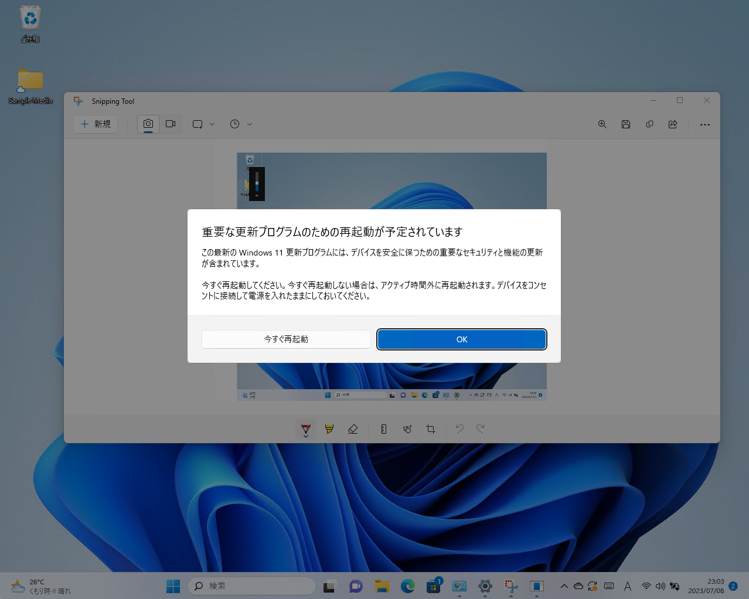Open the crop tool
This screenshot has width=749, height=599.
coord(431,428)
